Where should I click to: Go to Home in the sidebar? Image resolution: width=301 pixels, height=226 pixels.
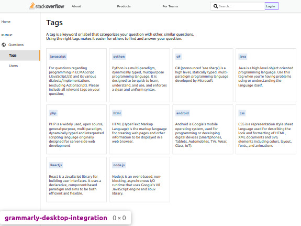coord(6,21)
